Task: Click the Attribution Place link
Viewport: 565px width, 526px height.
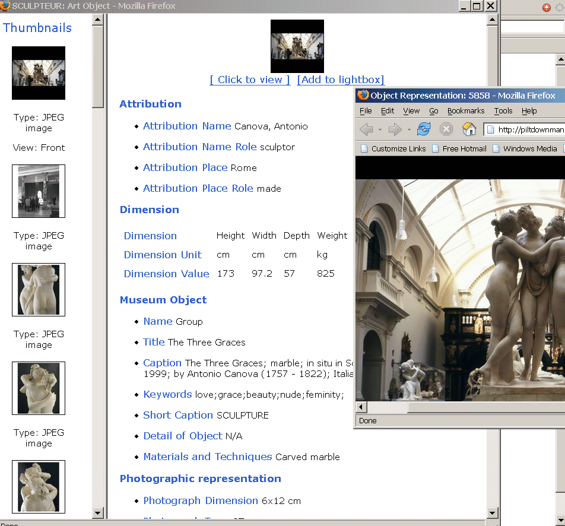Action: coord(185,167)
